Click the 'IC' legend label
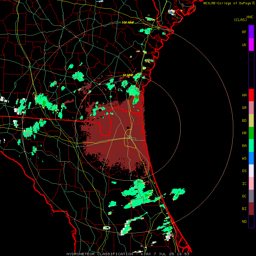Viewport: 256px width, 256px height. [x=244, y=183]
